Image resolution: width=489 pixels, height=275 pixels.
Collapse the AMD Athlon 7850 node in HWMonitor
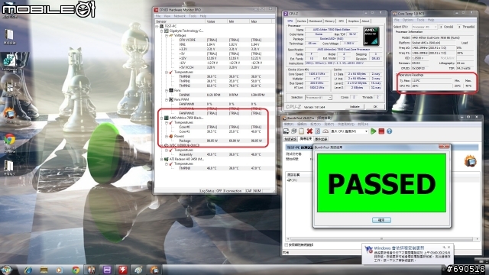[162, 118]
